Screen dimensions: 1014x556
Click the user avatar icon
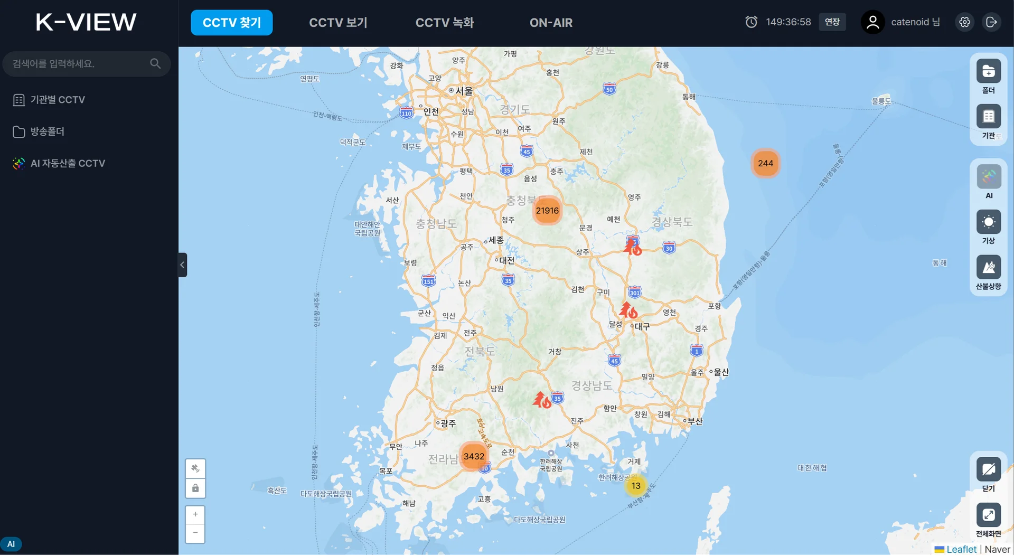tap(873, 22)
